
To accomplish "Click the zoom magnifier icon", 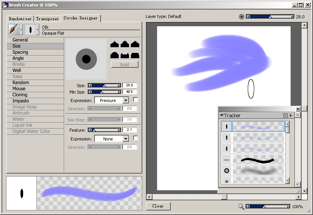I will click(241, 207).
